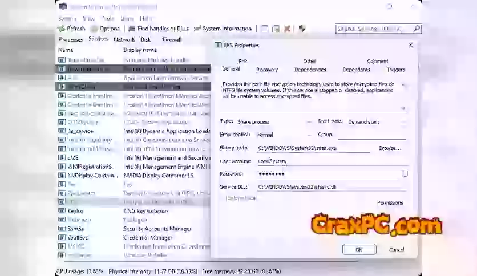Toggle the checkbox beside Password field
Screen dimensions: 477x276
pyautogui.click(x=405, y=174)
